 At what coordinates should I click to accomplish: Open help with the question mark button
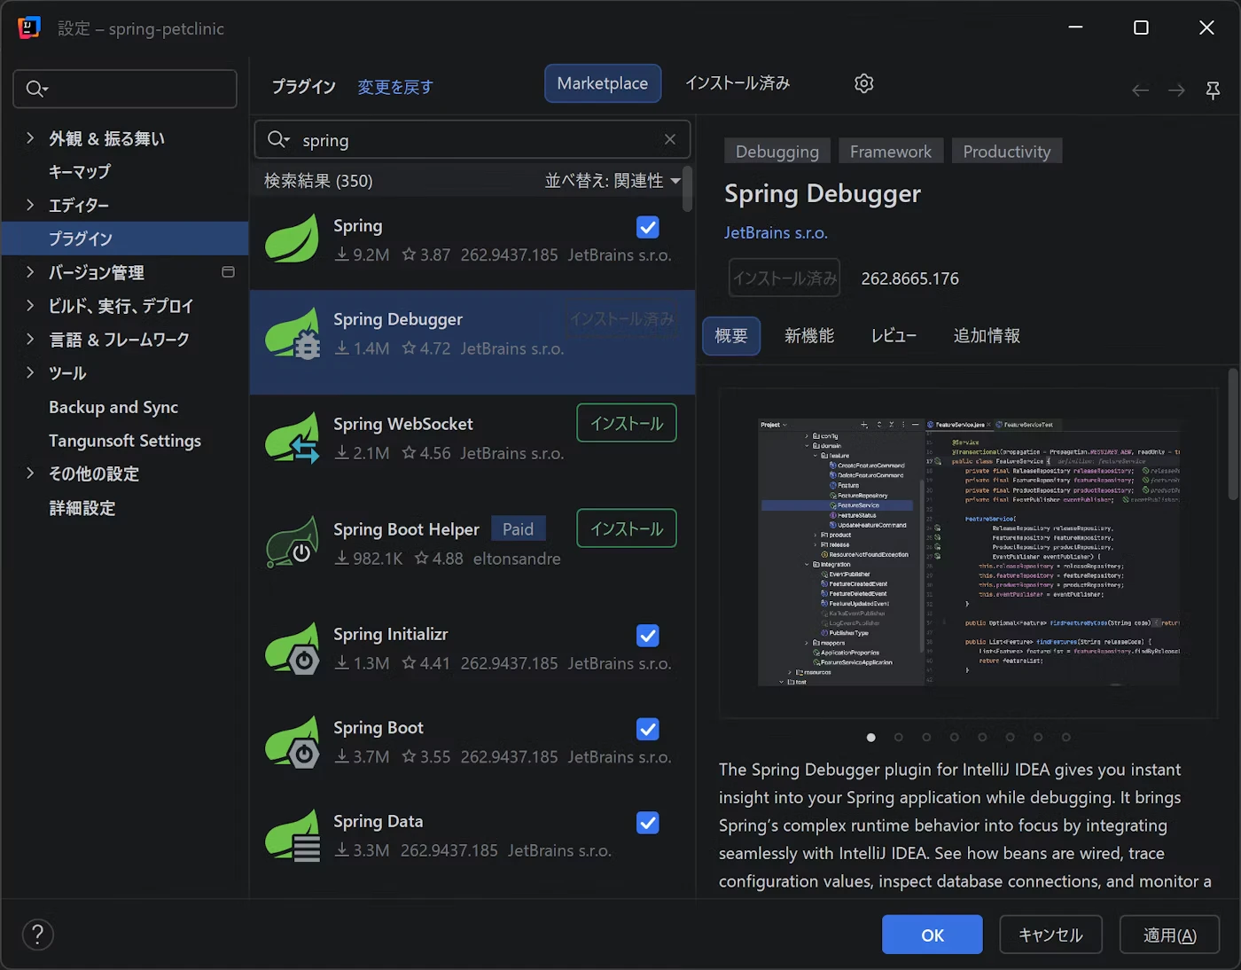(37, 934)
